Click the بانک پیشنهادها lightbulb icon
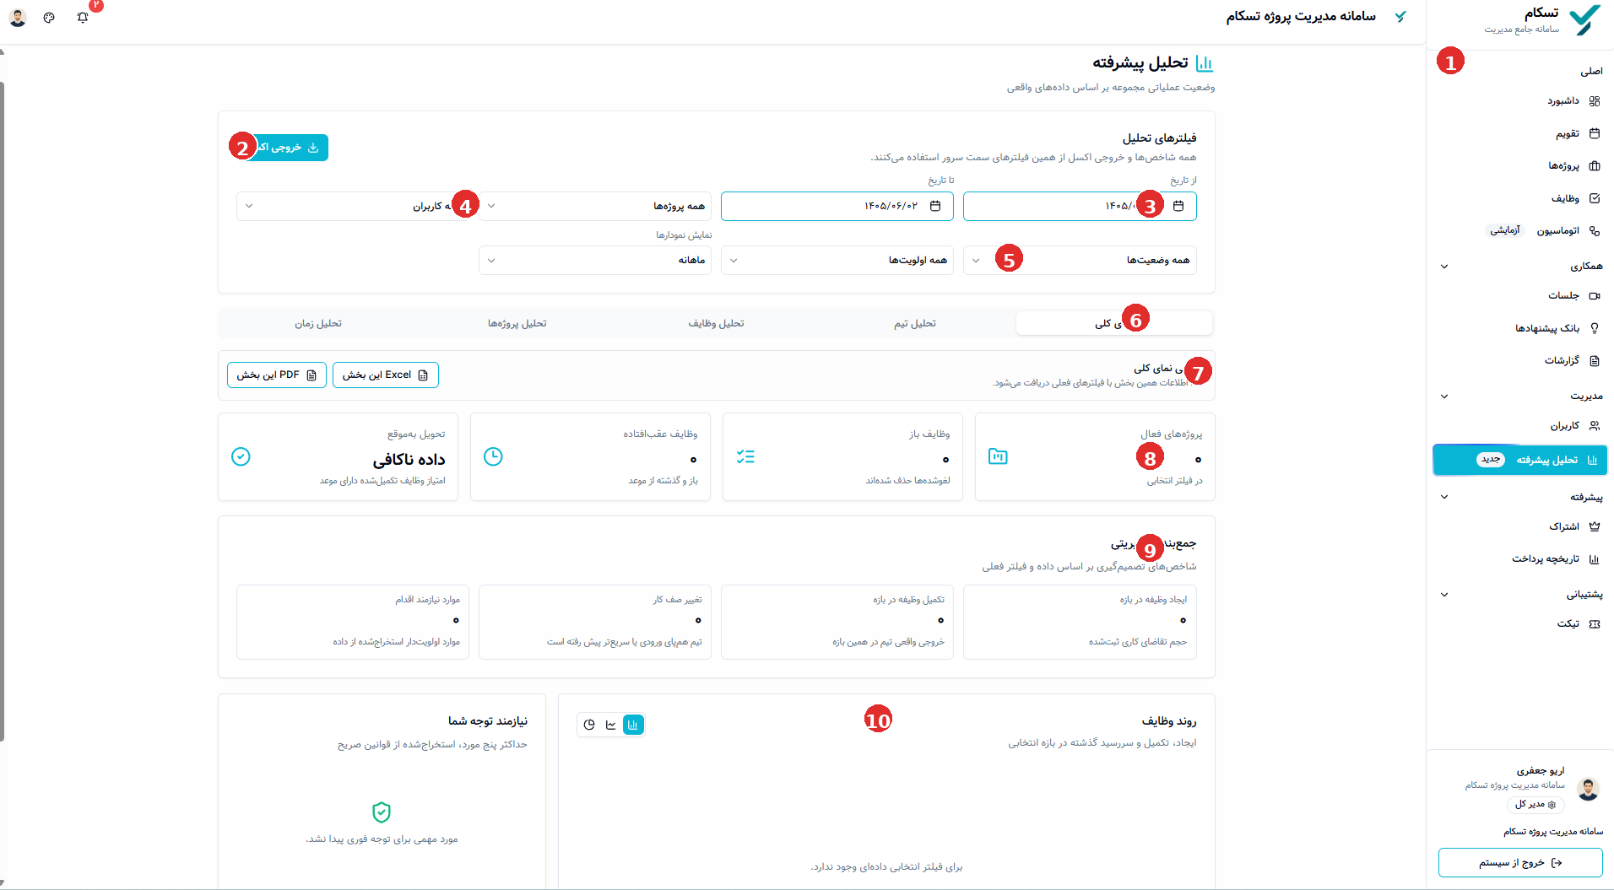Viewport: 1614px width, 890px height. (x=1595, y=328)
